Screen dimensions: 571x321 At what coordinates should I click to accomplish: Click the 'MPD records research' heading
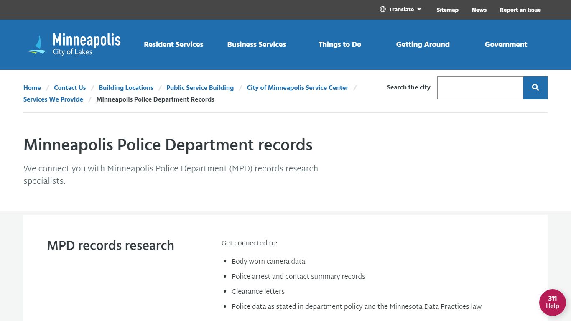click(110, 245)
